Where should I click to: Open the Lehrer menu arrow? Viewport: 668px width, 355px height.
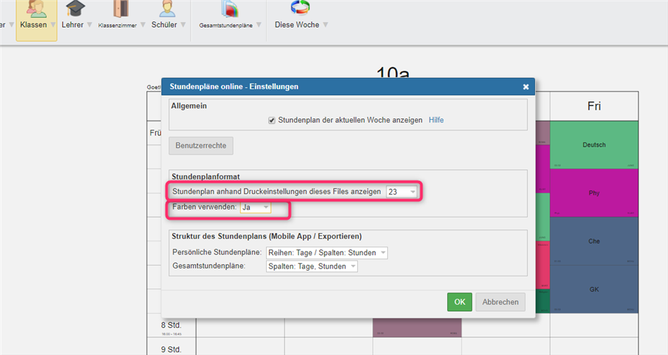[90, 25]
